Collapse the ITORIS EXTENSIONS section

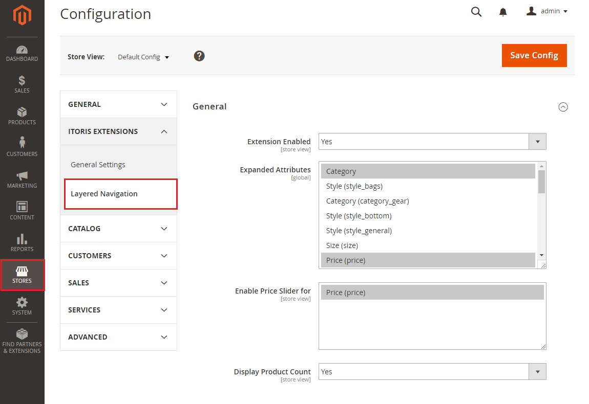(x=118, y=131)
